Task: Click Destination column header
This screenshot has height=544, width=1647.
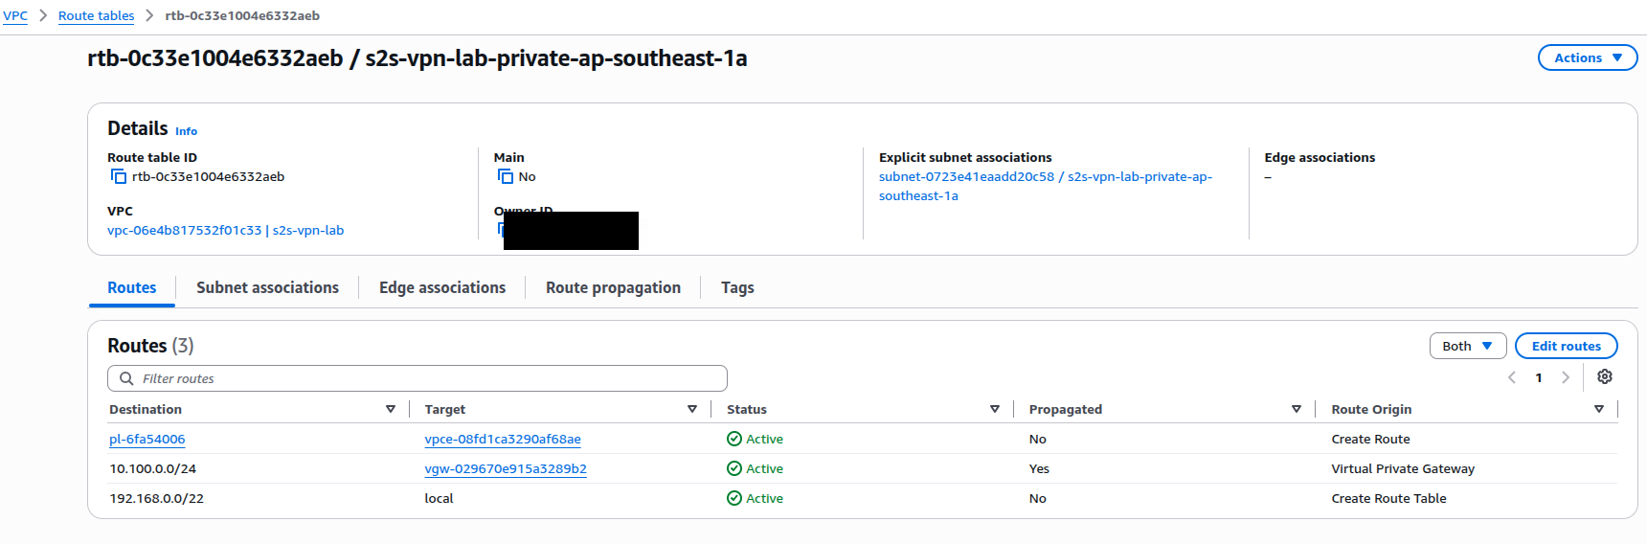Action: pyautogui.click(x=146, y=409)
